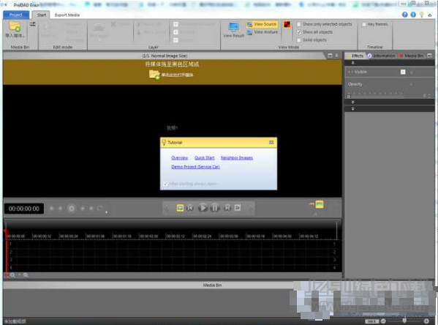Switch to the Information panel tab
The image size is (438, 325).
pos(382,56)
